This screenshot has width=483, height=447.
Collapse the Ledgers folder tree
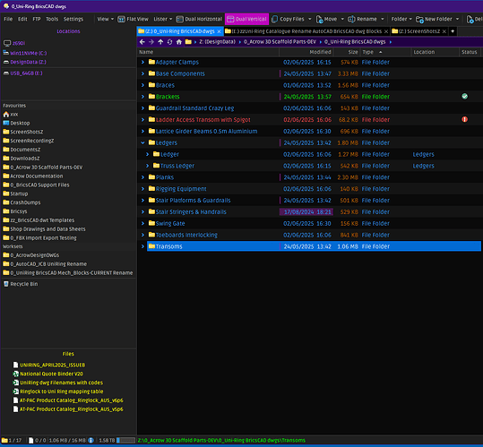click(x=142, y=142)
